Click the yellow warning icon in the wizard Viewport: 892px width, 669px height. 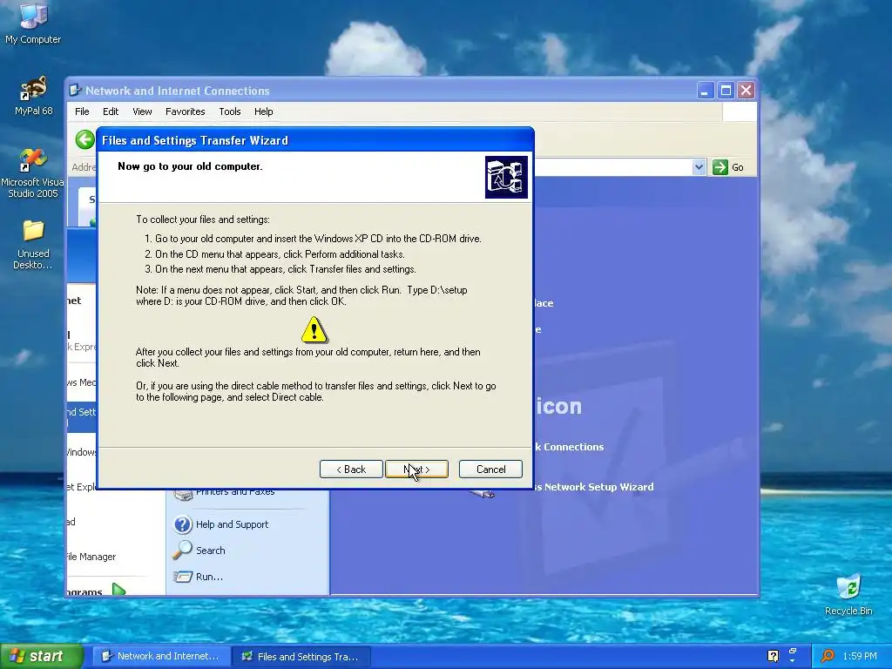pos(314,330)
